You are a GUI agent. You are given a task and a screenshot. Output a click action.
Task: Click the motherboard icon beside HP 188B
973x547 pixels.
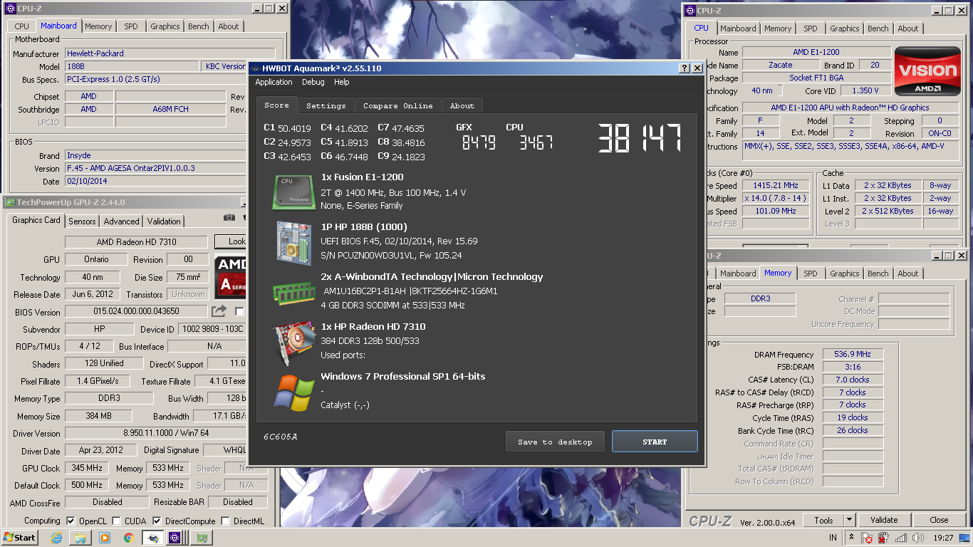293,244
